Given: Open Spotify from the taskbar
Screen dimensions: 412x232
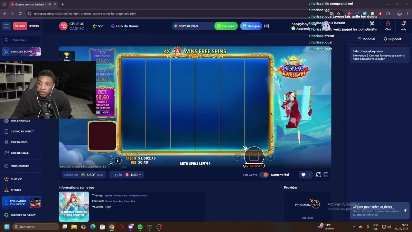Looking at the screenshot, I should coord(140,227).
